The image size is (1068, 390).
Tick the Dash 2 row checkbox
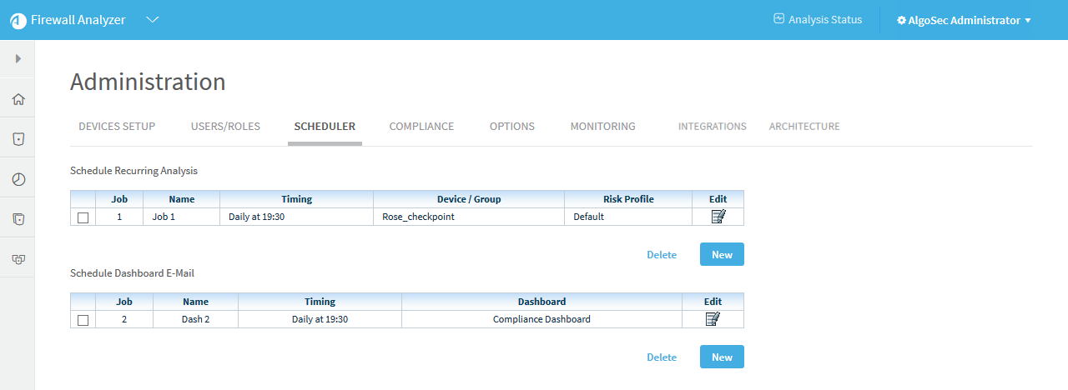pos(83,320)
